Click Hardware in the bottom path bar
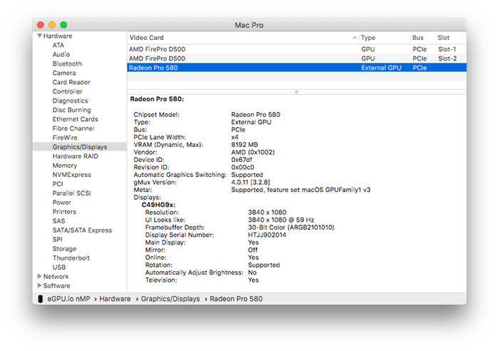The width and height of the screenshot is (499, 351). (115, 299)
